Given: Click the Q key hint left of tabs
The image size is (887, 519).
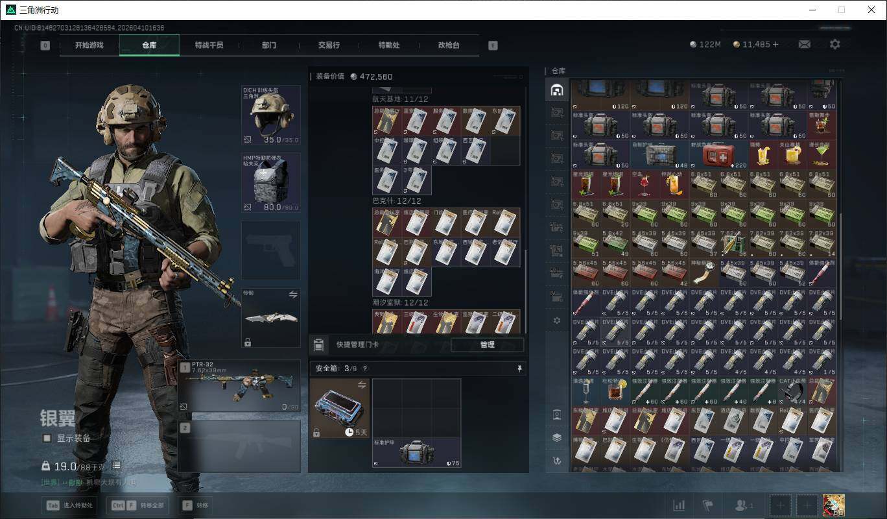Looking at the screenshot, I should [45, 45].
